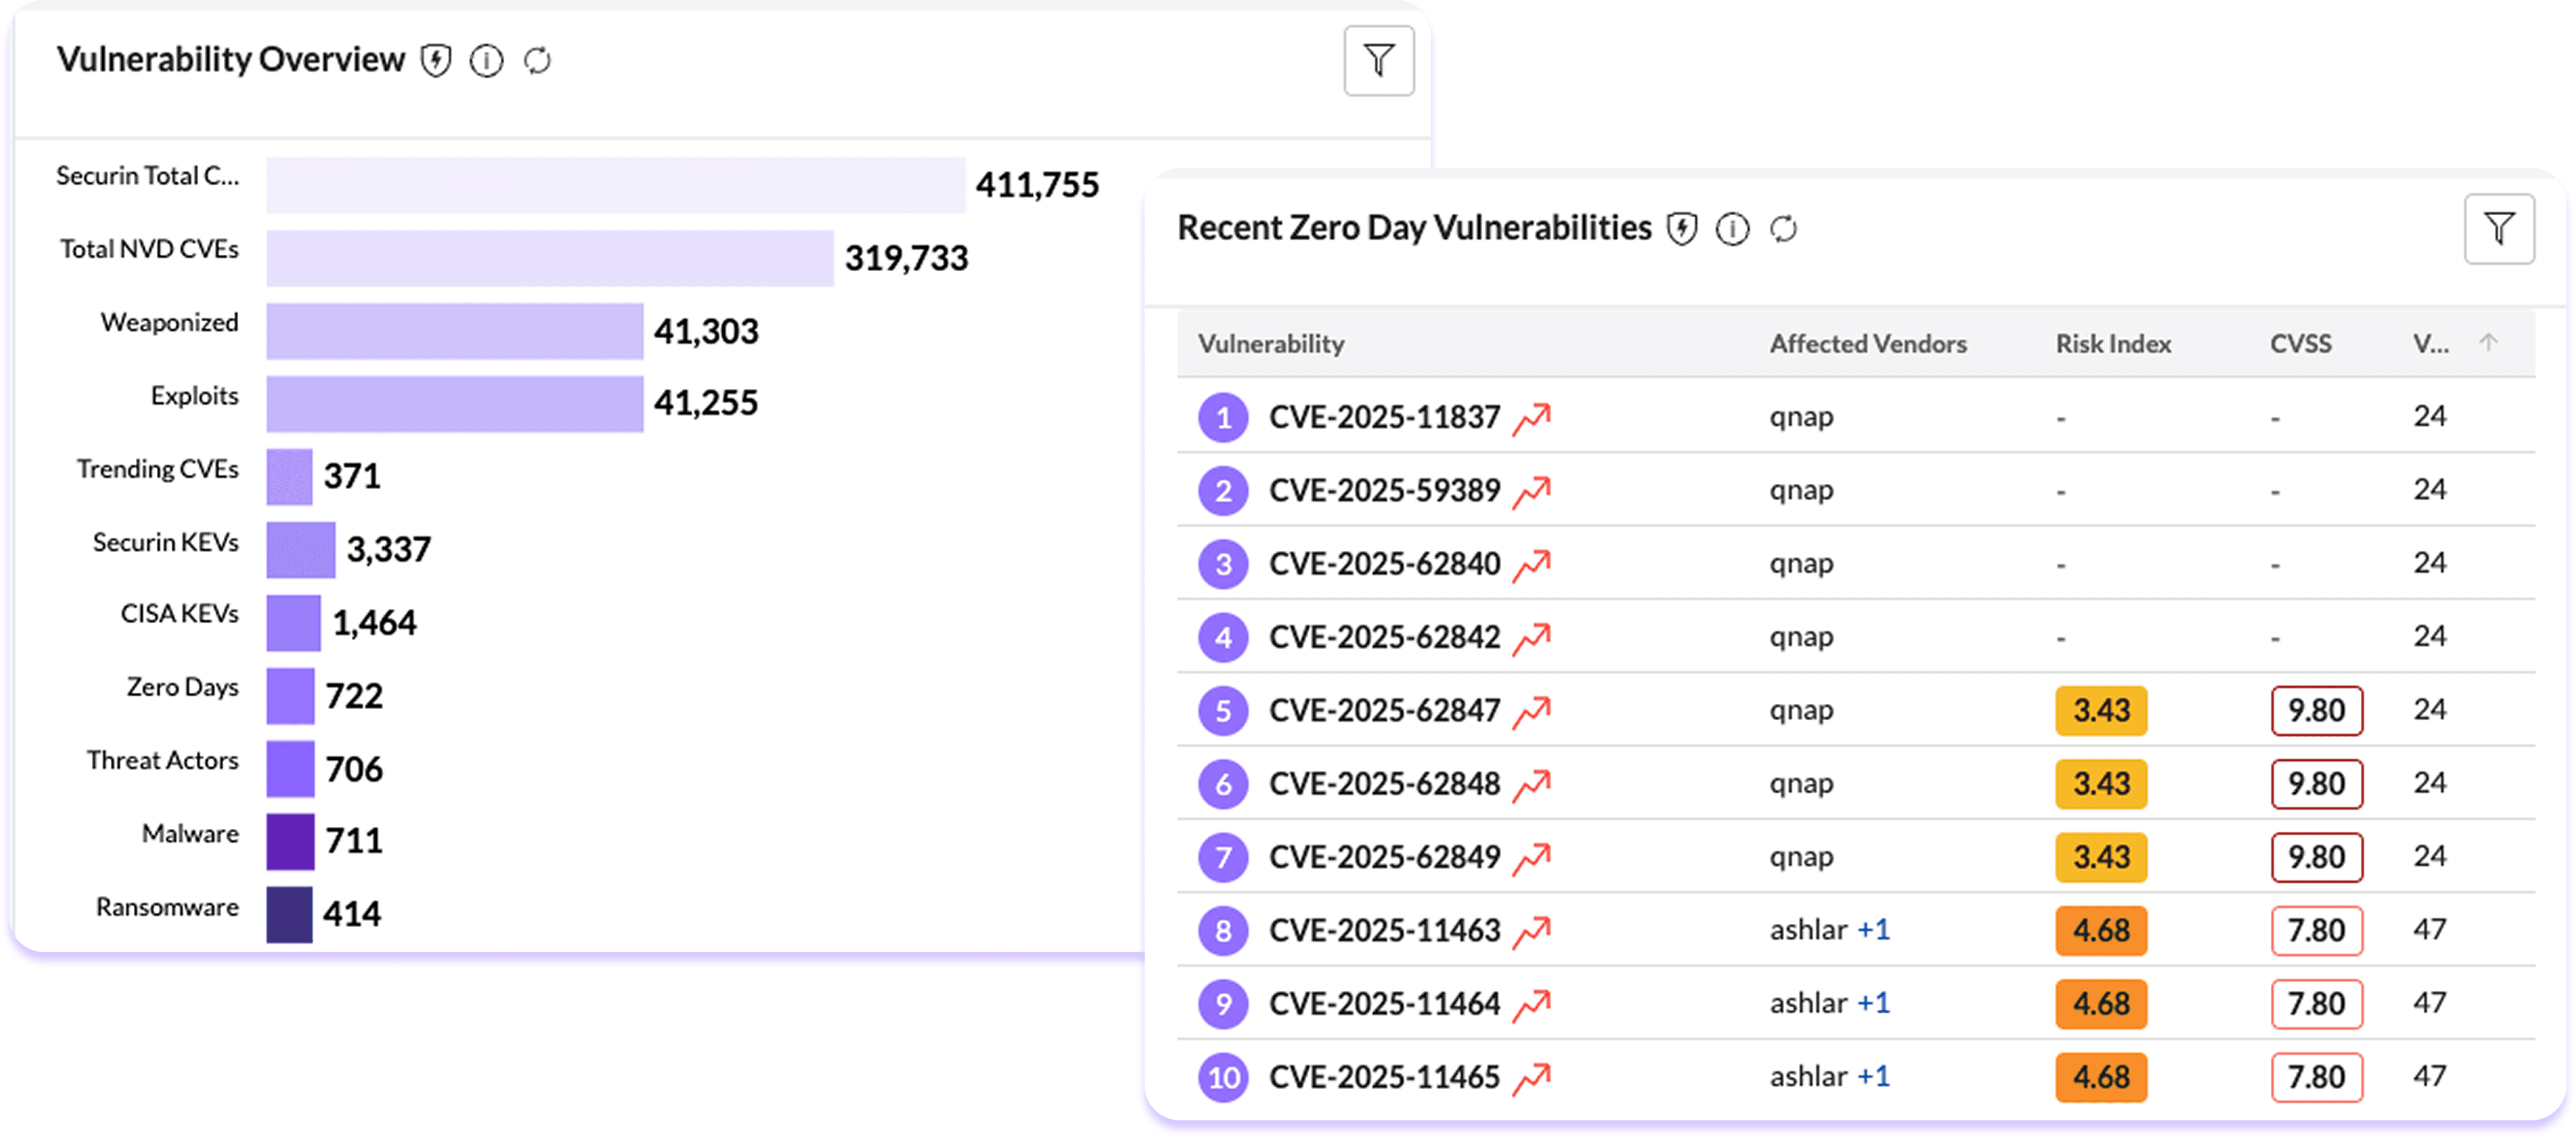The width and height of the screenshot is (2576, 1138).
Task: View the info tooltip on Vulnerability Overview
Action: [487, 61]
